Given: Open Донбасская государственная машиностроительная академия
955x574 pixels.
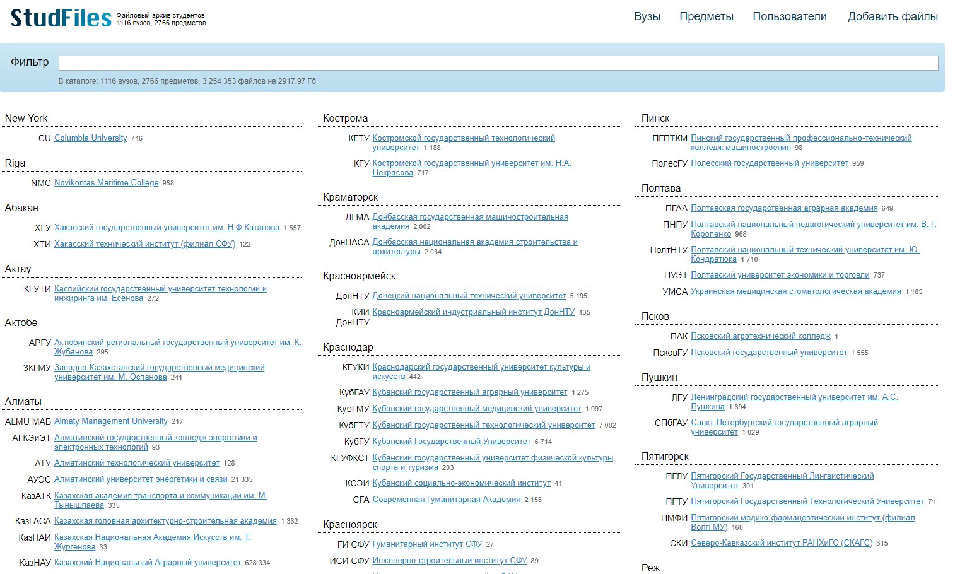Looking at the screenshot, I should 470,221.
